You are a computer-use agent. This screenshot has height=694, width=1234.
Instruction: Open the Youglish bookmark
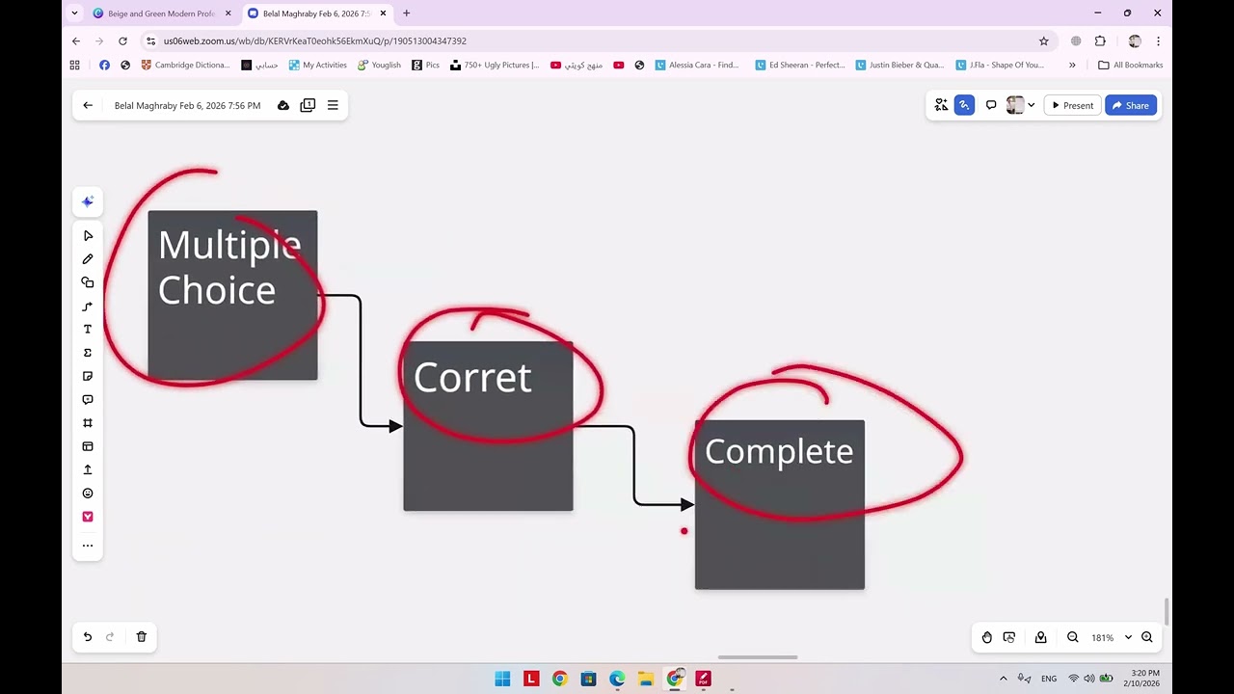tap(379, 65)
